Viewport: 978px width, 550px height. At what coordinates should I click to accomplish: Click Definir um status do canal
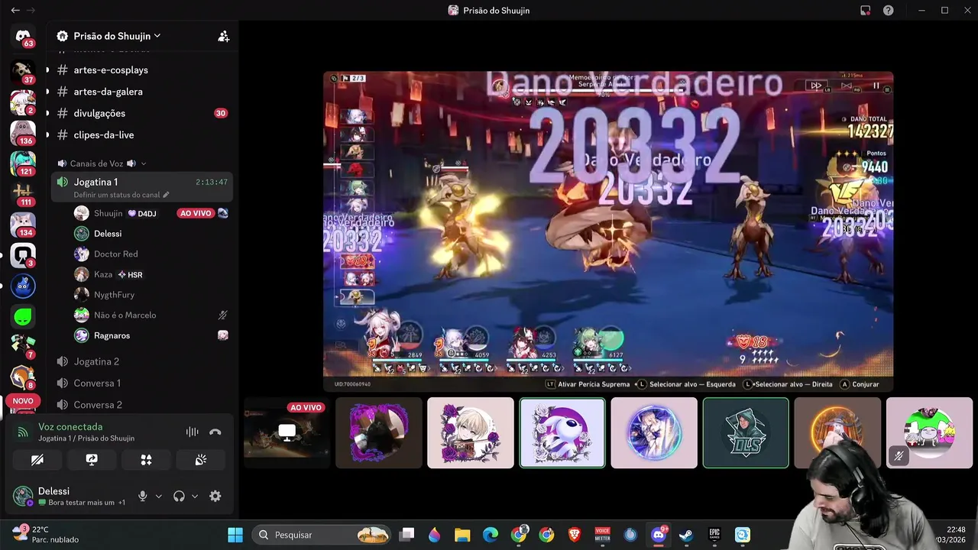121,195
